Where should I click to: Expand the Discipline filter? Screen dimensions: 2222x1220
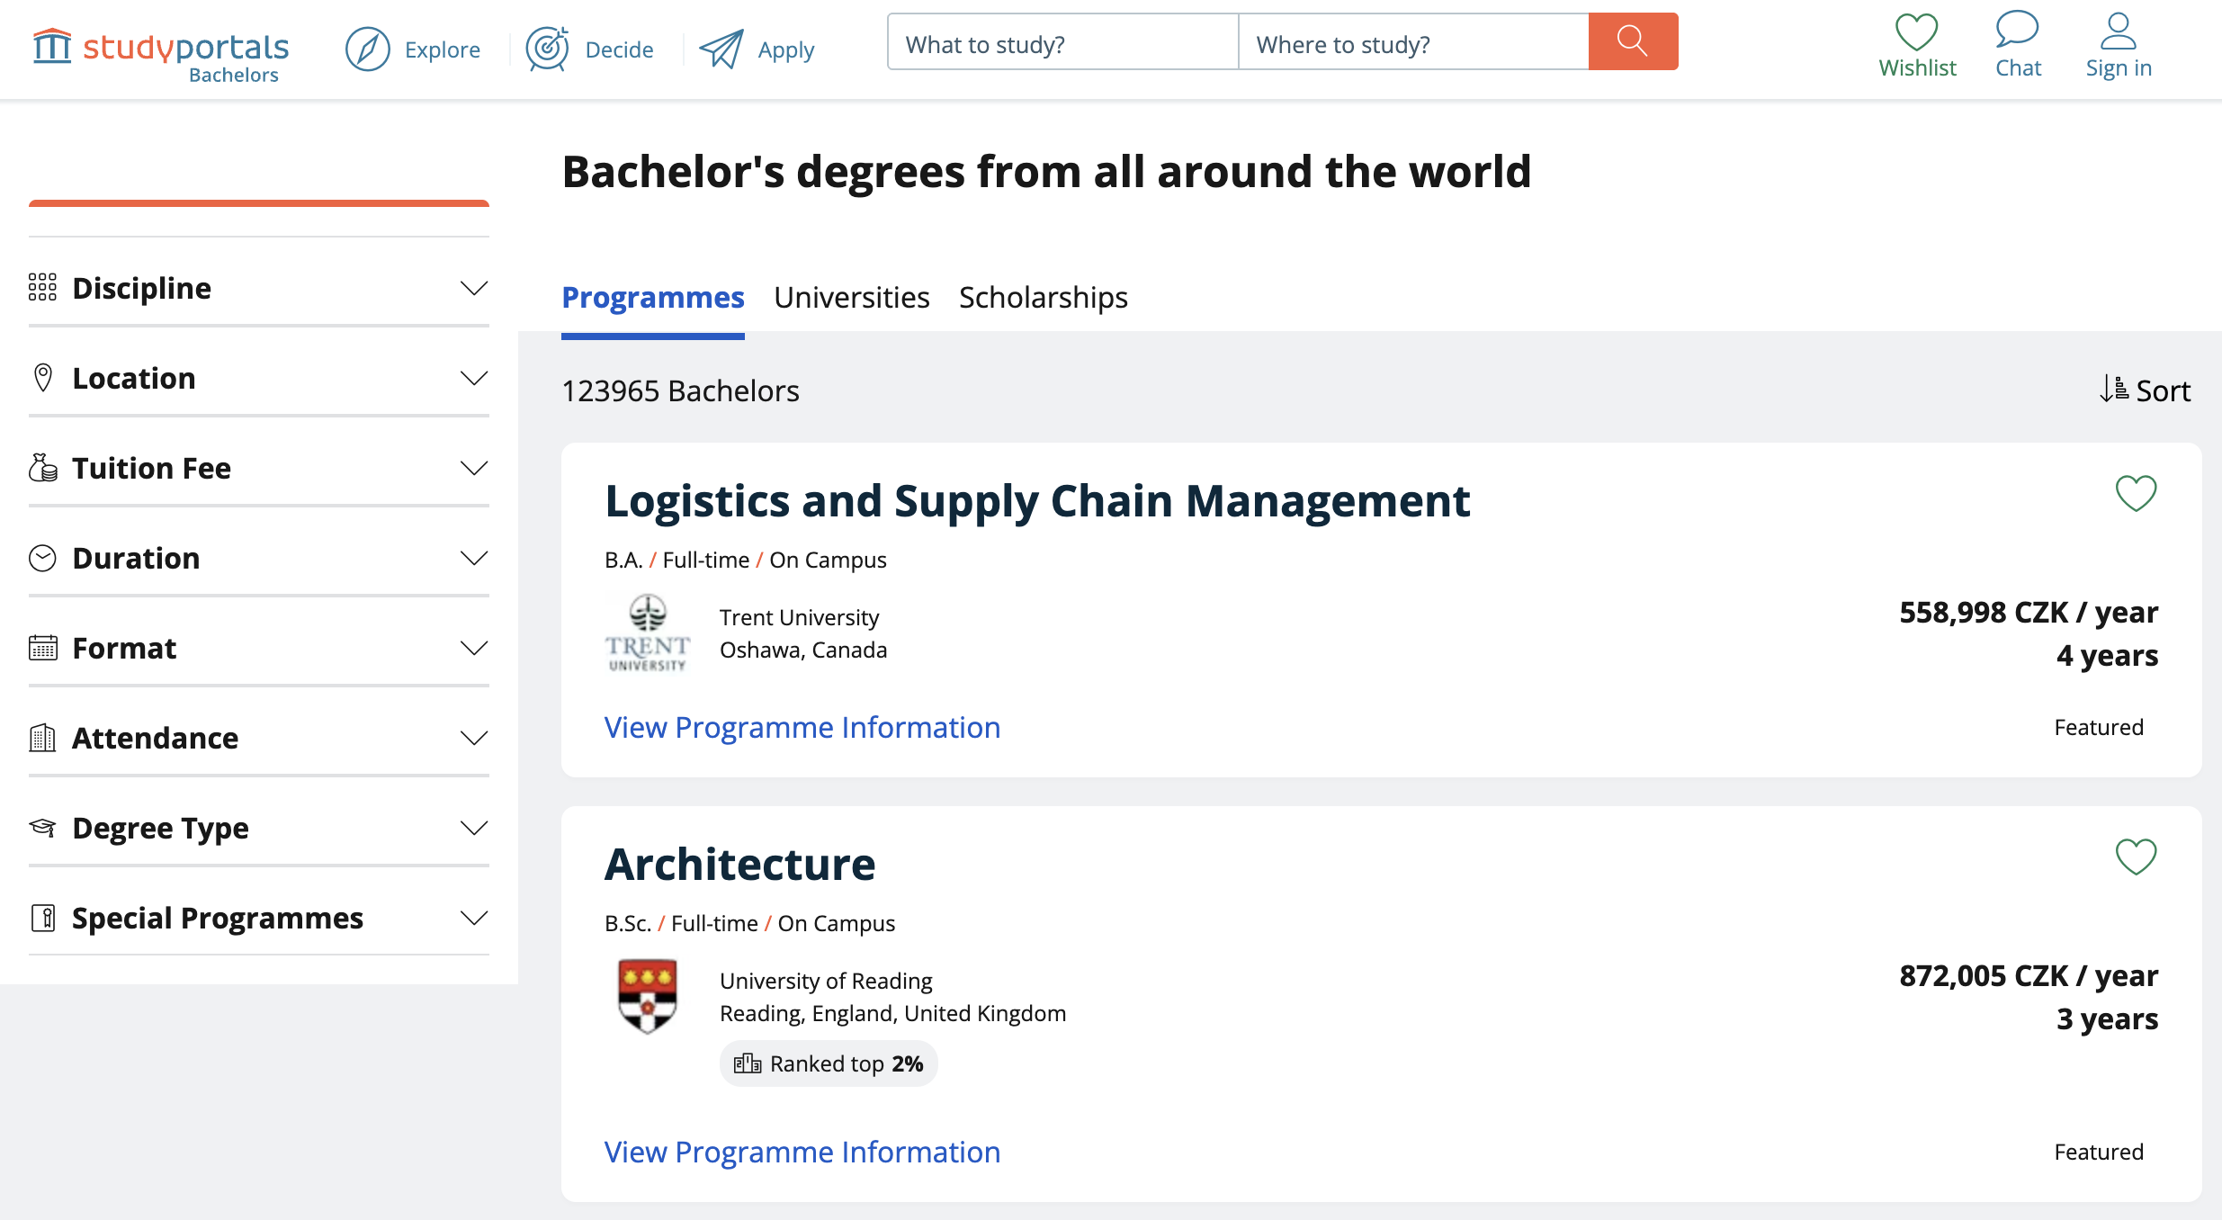pos(259,288)
